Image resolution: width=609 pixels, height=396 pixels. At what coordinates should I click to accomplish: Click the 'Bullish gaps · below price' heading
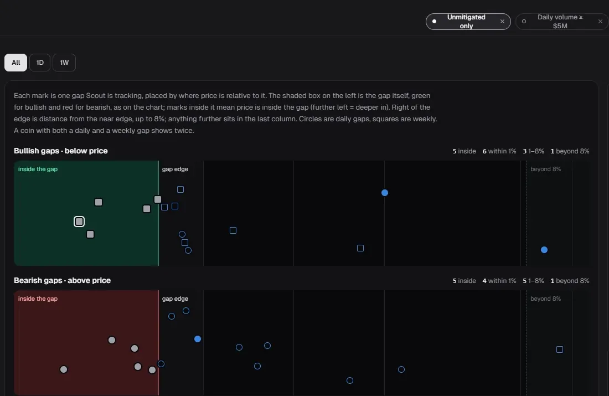pos(61,151)
